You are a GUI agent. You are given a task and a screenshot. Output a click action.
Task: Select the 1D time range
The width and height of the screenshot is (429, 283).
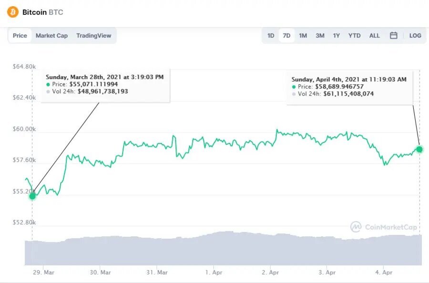[271, 36]
